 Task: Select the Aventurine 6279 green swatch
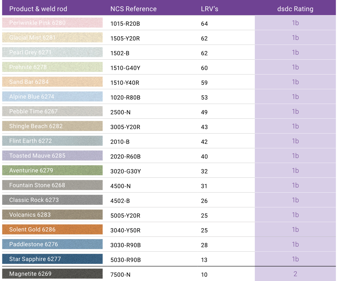click(x=52, y=171)
